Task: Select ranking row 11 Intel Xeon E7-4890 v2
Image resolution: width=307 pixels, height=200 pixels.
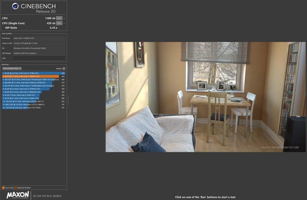Action: click(x=34, y=105)
